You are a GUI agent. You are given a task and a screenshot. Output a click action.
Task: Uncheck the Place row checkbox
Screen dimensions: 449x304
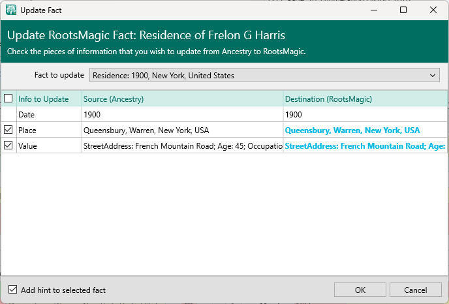[8, 130]
